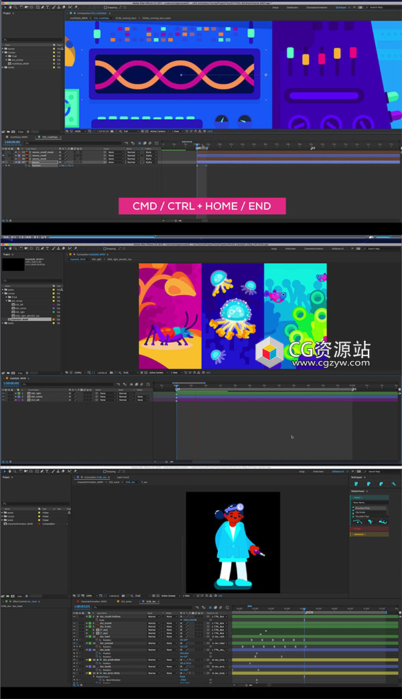Click the Build section header in RubberHose2

[x=370, y=497]
